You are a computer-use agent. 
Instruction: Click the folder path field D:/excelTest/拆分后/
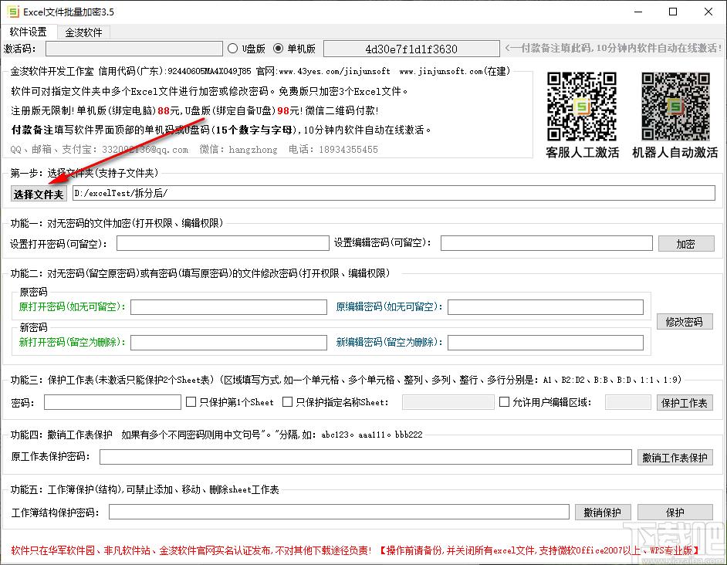394,193
